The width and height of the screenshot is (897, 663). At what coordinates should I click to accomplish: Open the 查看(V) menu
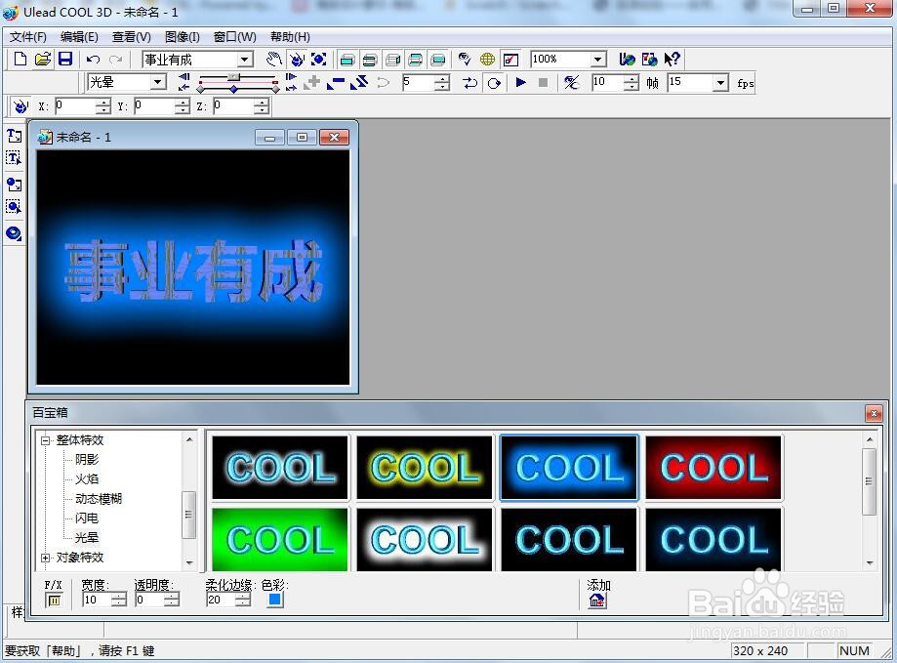coord(131,36)
